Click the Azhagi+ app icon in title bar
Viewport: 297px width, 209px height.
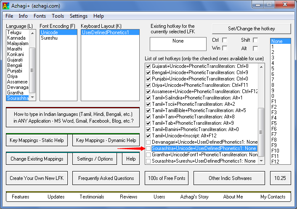click(x=6, y=6)
